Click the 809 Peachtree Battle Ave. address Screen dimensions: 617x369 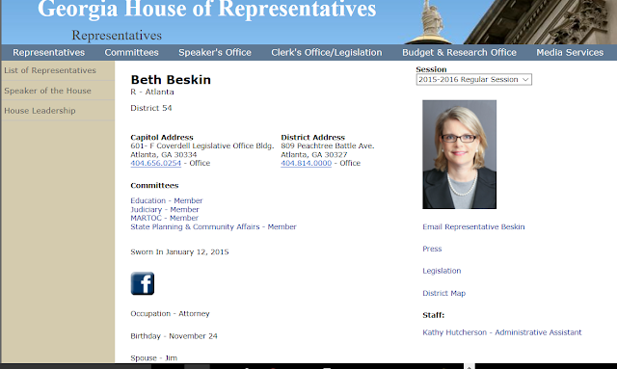click(x=328, y=145)
